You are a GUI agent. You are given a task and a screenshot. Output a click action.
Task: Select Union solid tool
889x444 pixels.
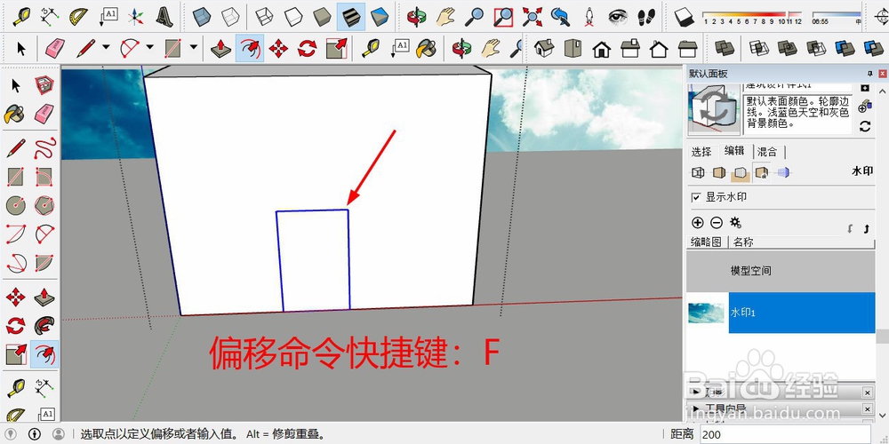(787, 48)
